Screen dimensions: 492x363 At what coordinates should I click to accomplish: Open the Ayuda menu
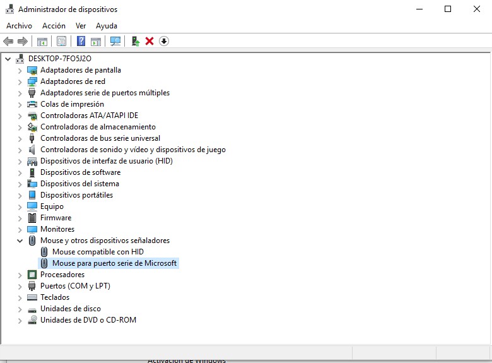pos(106,26)
